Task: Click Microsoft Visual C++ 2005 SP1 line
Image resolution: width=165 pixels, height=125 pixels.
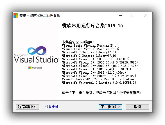Action: pos(96,59)
